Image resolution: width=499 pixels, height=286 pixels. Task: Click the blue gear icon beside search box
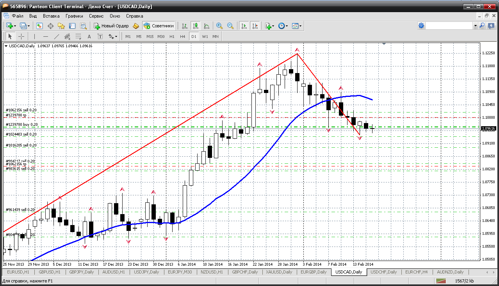421,25
